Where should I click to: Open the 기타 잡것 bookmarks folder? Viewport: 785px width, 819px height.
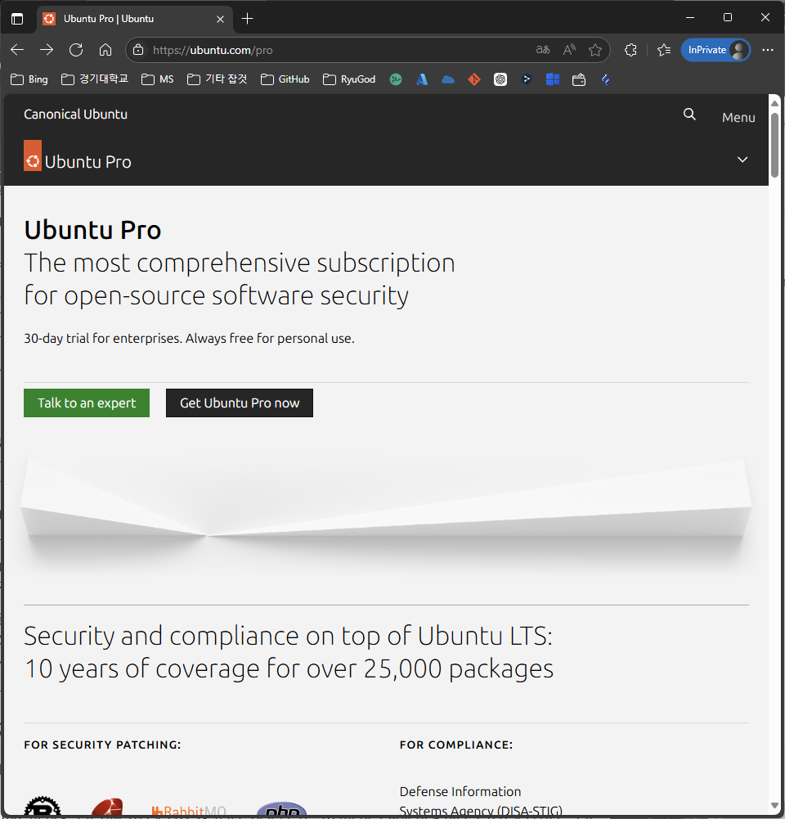tap(218, 79)
